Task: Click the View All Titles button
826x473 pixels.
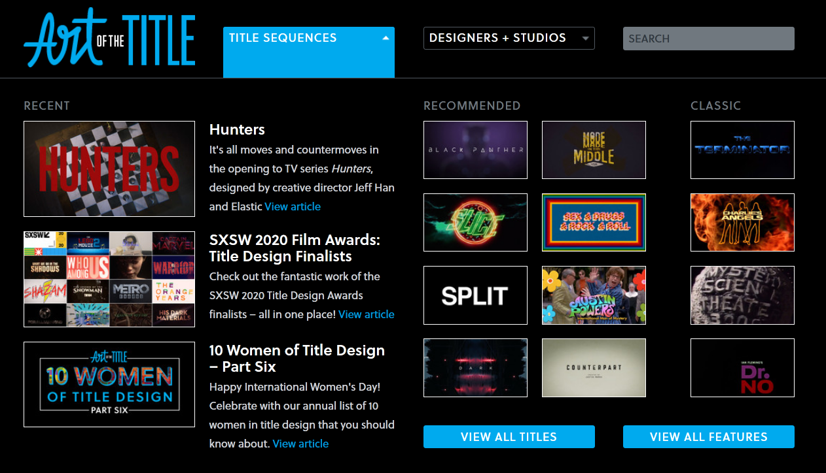Action: click(x=509, y=437)
